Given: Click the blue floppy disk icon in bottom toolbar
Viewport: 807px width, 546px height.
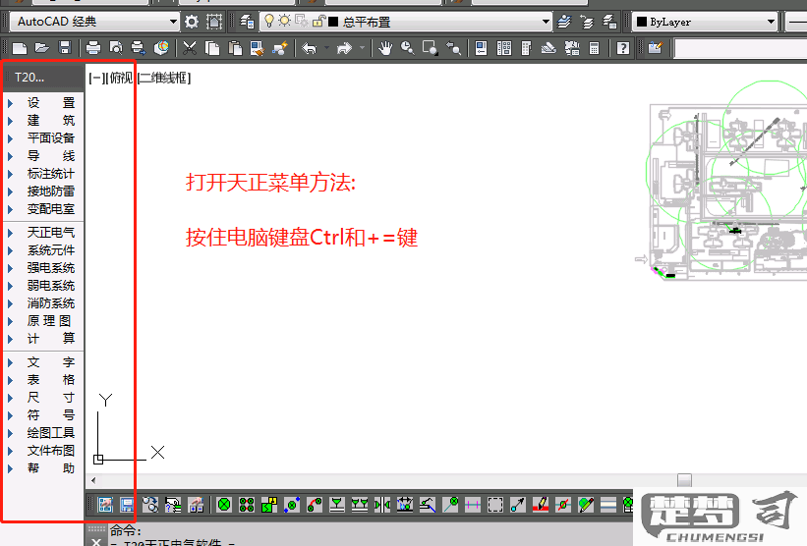Looking at the screenshot, I should 127,505.
